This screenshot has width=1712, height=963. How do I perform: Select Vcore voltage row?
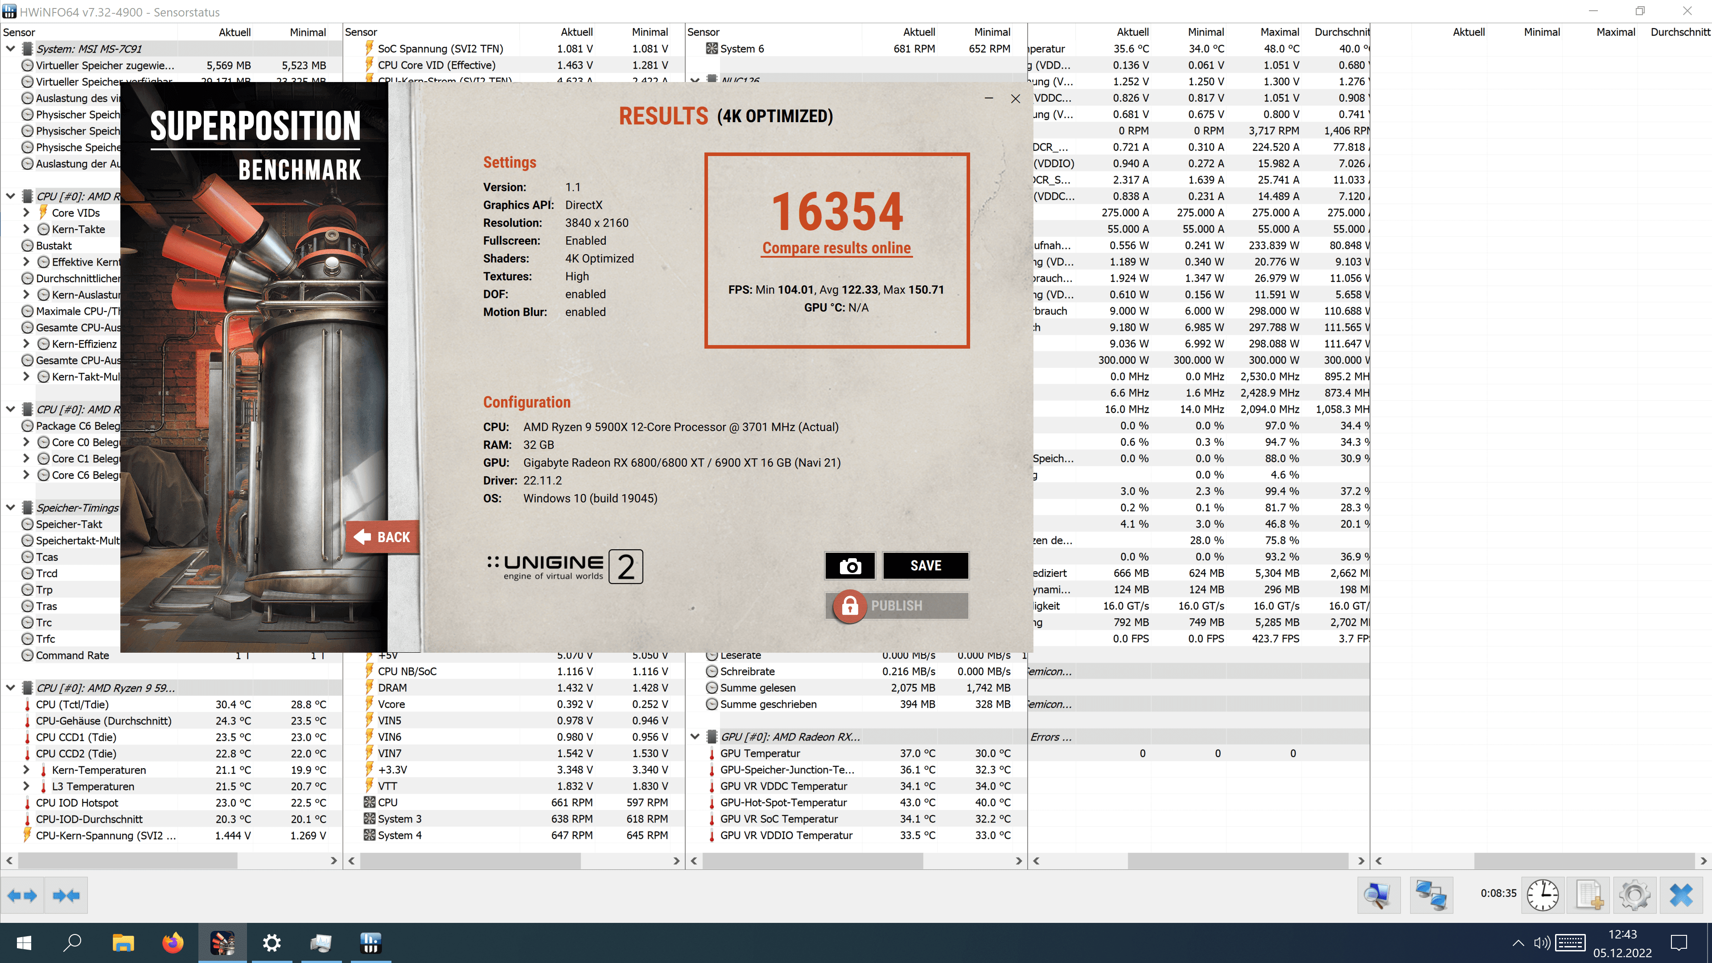click(514, 704)
